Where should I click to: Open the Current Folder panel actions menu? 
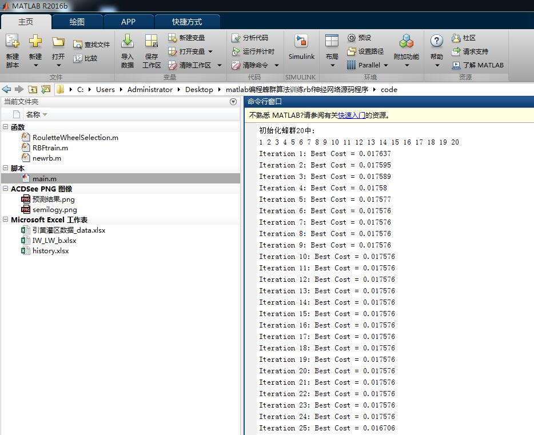click(233, 102)
